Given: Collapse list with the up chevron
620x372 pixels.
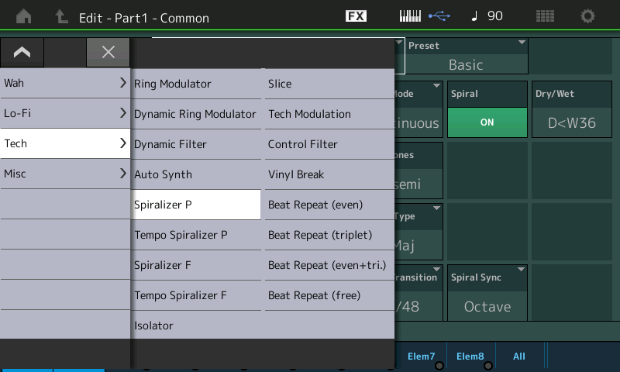Looking at the screenshot, I should tap(22, 52).
